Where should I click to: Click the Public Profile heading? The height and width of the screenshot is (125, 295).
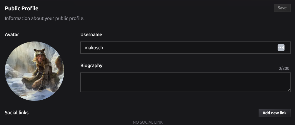[22, 8]
